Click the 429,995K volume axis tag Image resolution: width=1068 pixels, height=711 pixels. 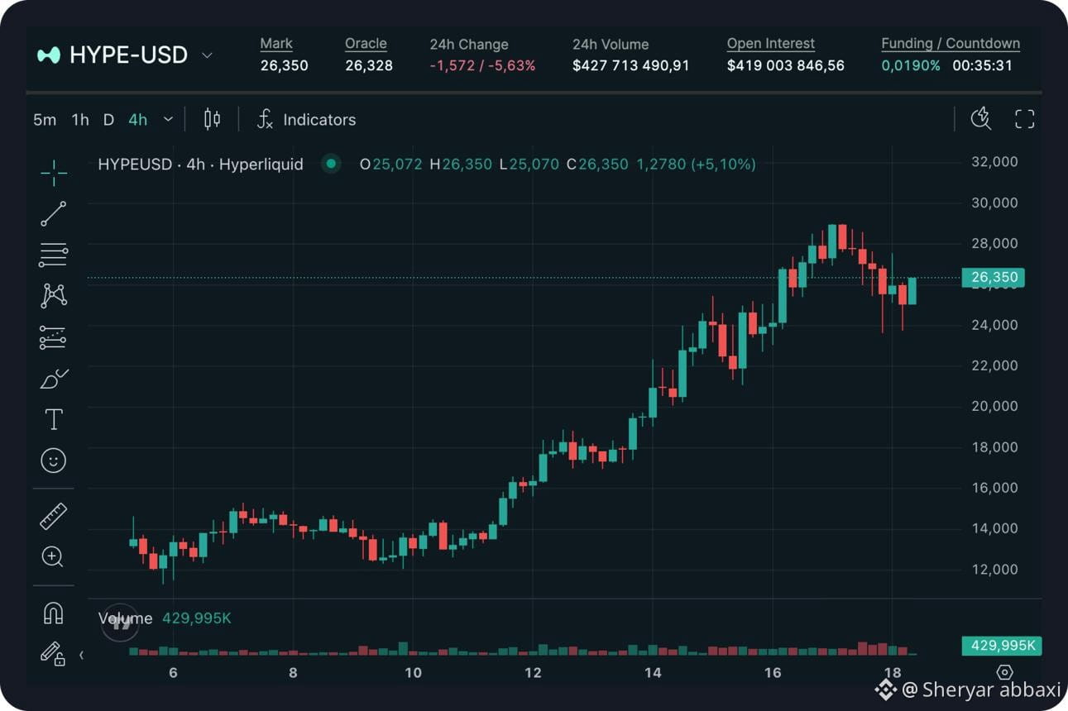point(1001,646)
